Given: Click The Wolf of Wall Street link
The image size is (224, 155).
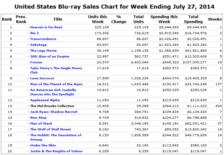Looking at the screenshot, I should pos(51,129).
